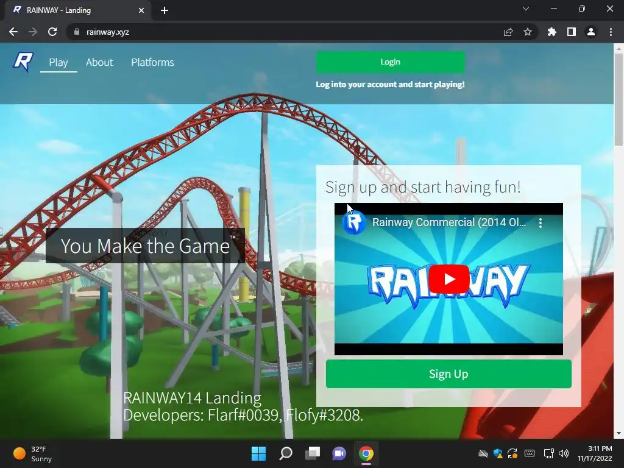Image resolution: width=624 pixels, height=468 pixels.
Task: Click the Rainway Commercial video title
Action: [449, 222]
